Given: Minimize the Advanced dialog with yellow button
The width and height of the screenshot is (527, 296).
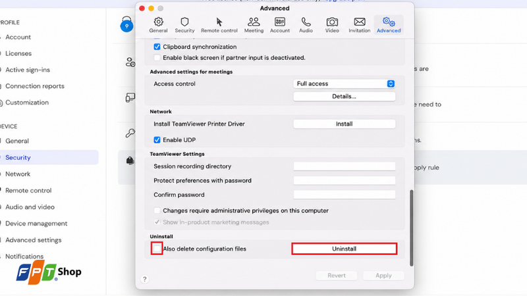Looking at the screenshot, I should click(152, 9).
